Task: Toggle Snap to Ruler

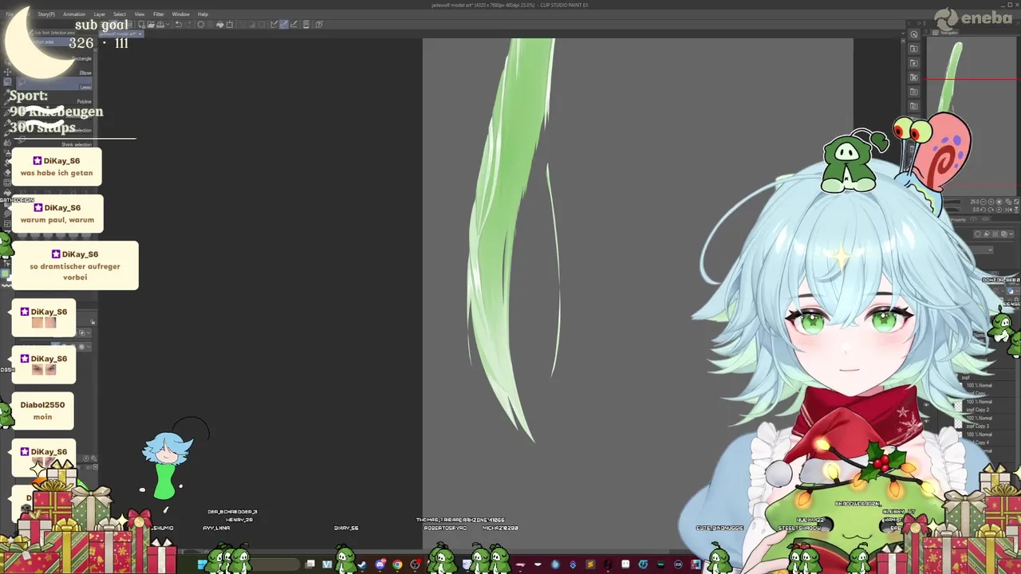Action: pyautogui.click(x=274, y=24)
